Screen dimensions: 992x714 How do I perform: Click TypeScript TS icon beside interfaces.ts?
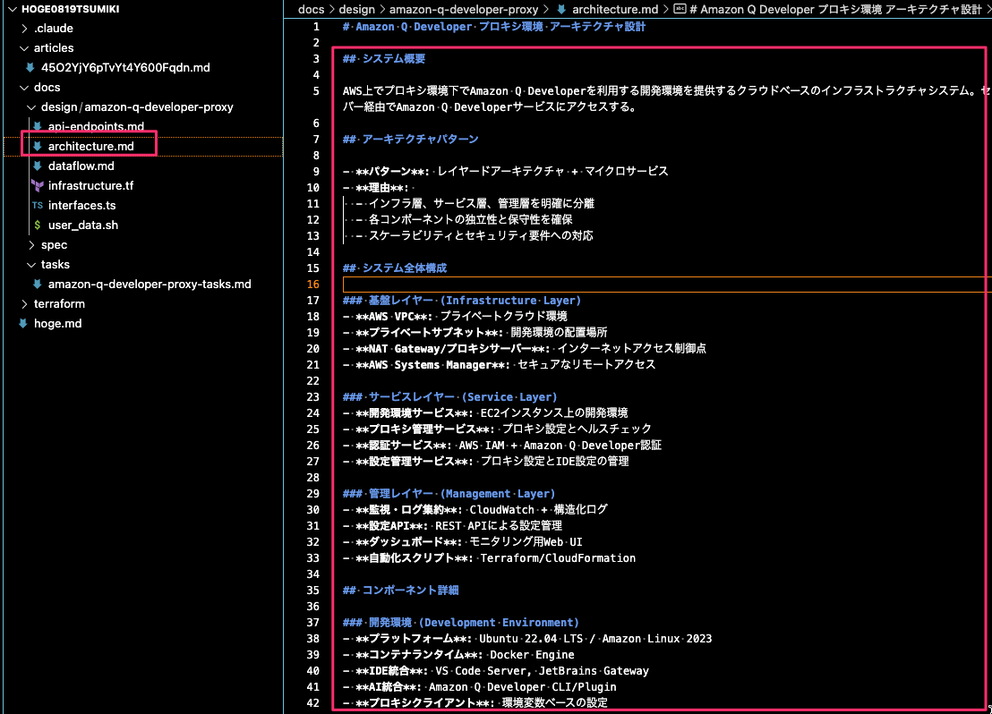(38, 206)
